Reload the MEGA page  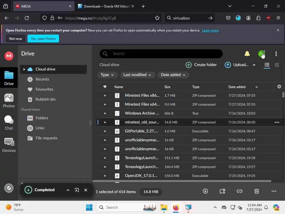tap(27, 18)
